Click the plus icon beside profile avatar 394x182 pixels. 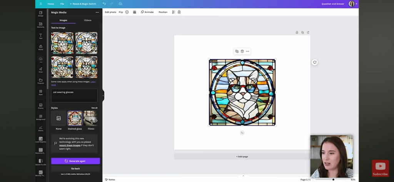[356, 4]
